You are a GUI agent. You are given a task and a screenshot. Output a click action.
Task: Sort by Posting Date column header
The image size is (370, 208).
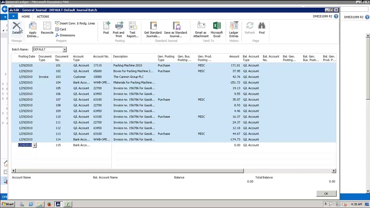pos(27,57)
